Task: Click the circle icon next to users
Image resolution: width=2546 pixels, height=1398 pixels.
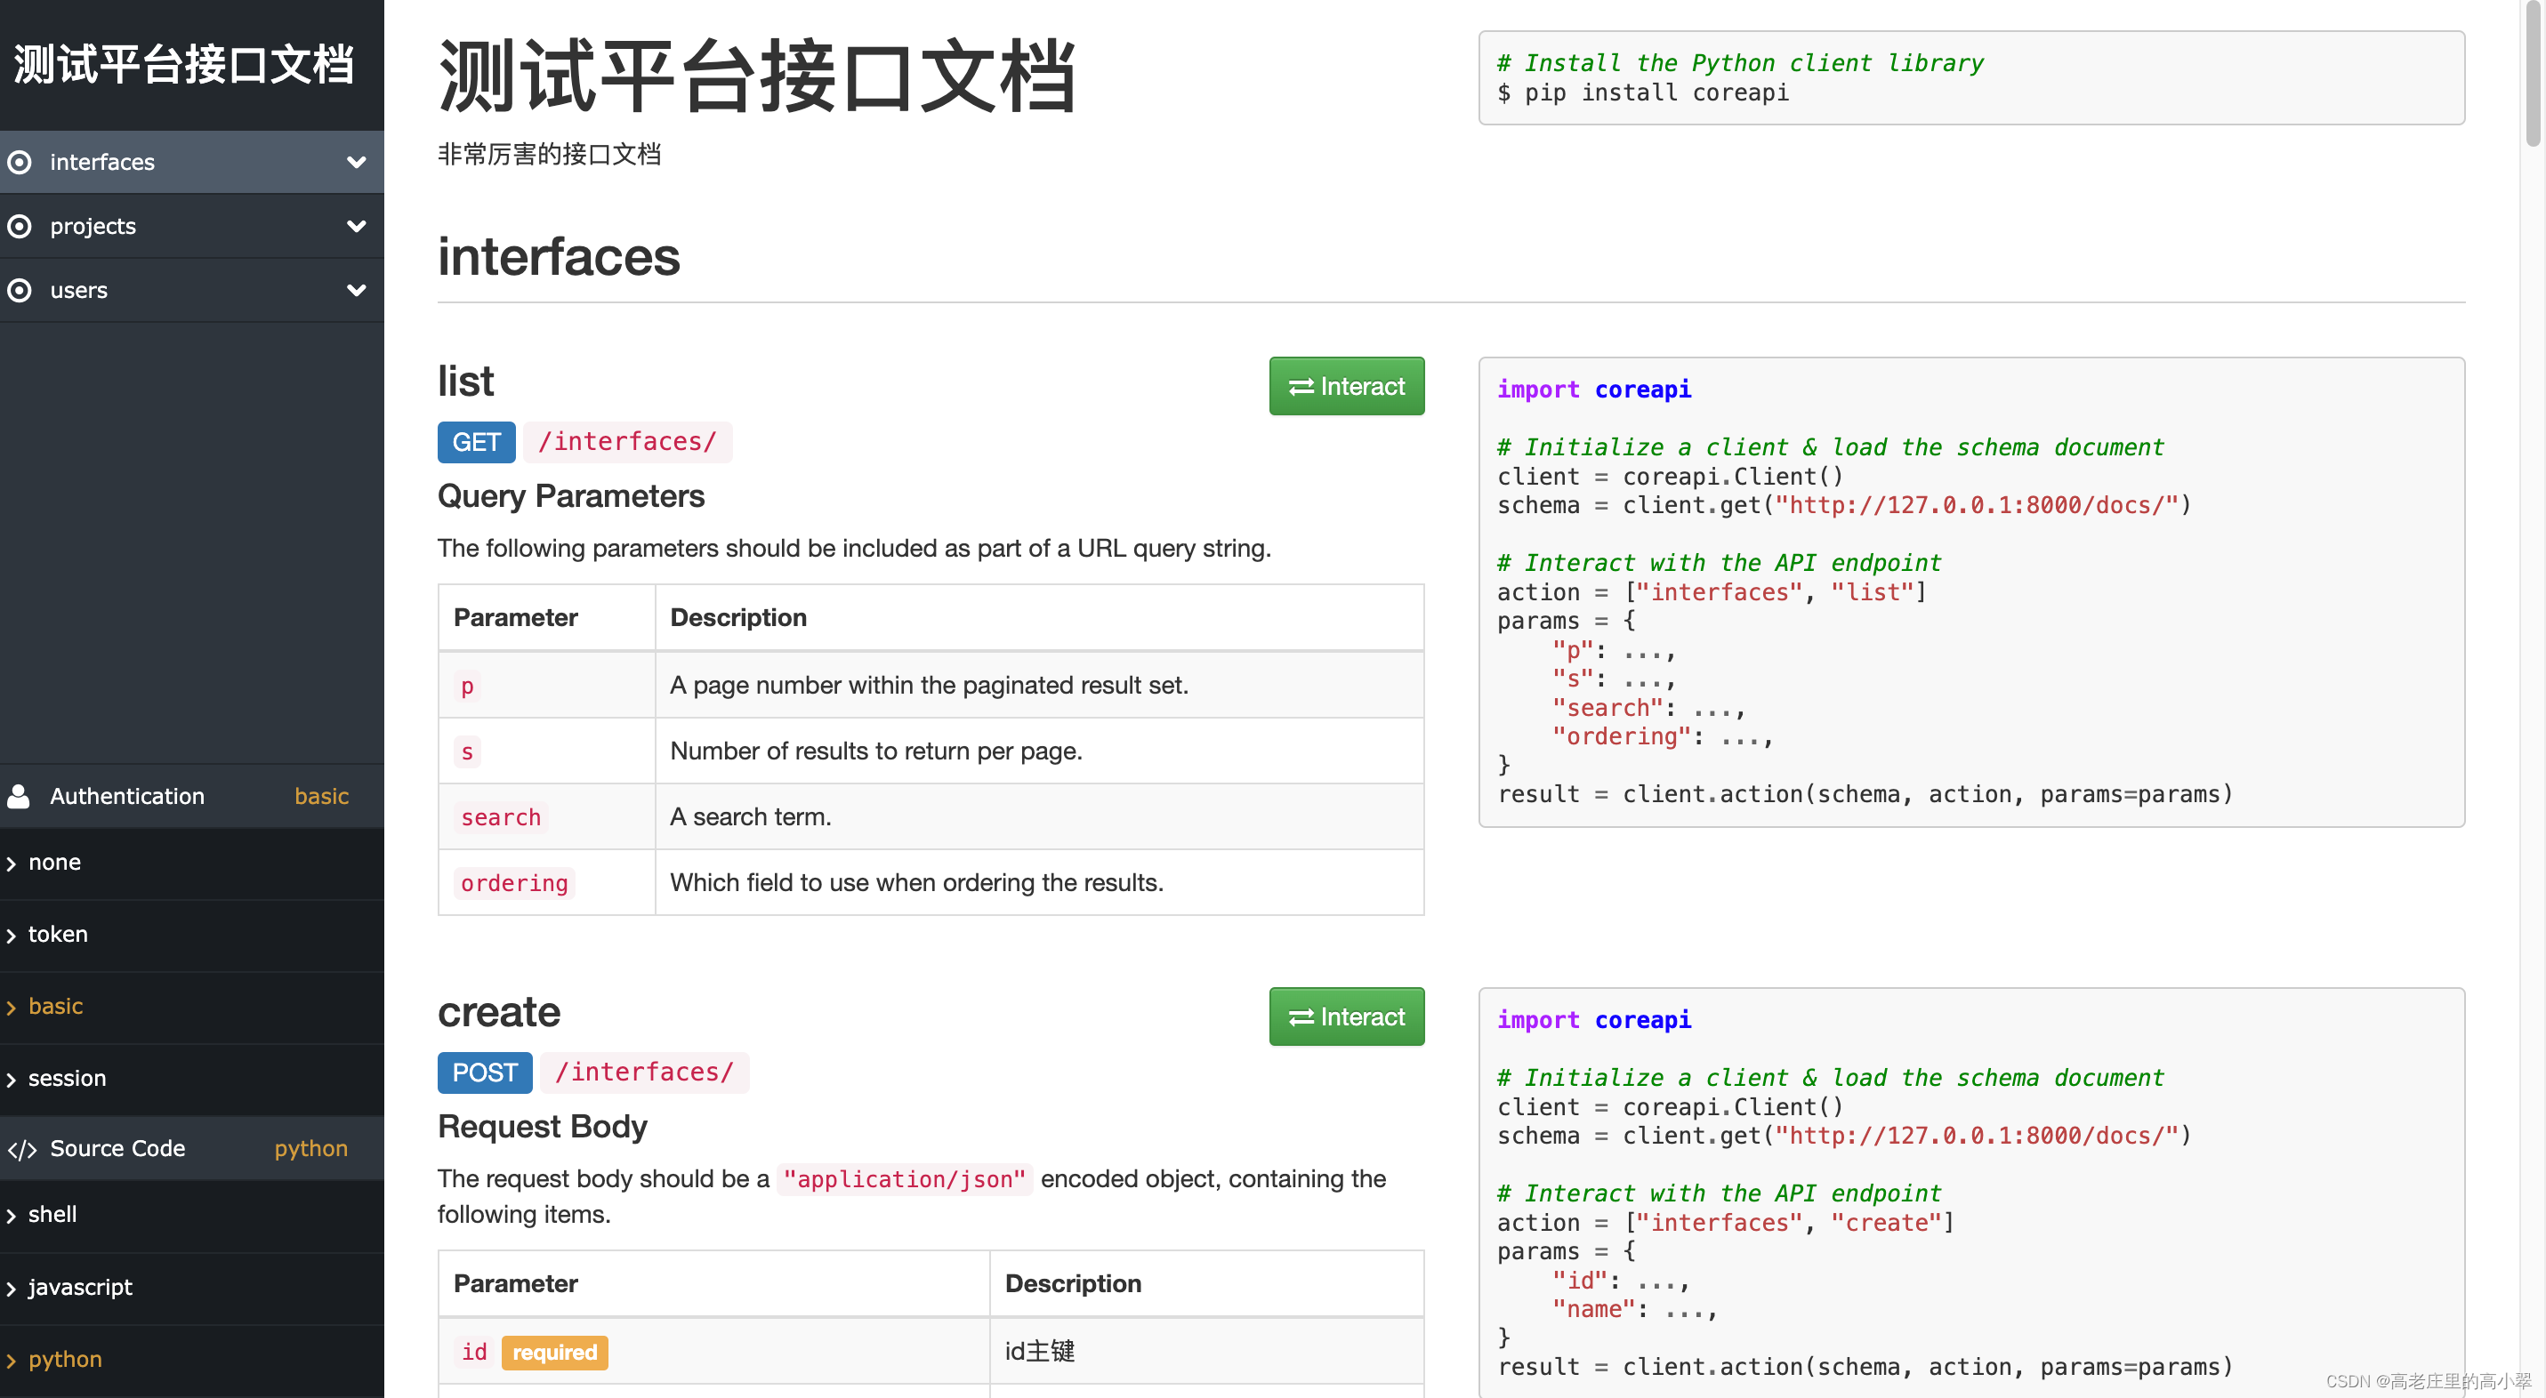Action: click(x=20, y=291)
